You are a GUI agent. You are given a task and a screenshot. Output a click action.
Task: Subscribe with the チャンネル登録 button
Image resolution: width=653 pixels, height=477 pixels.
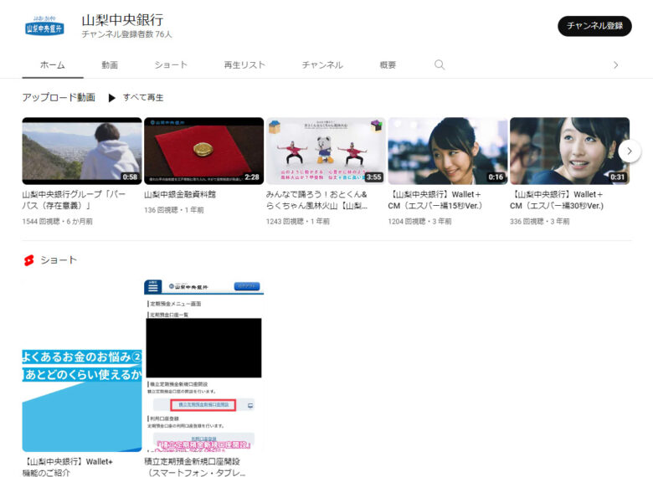594,26
